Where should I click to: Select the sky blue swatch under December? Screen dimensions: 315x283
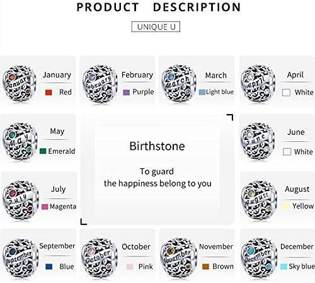pos(283,267)
